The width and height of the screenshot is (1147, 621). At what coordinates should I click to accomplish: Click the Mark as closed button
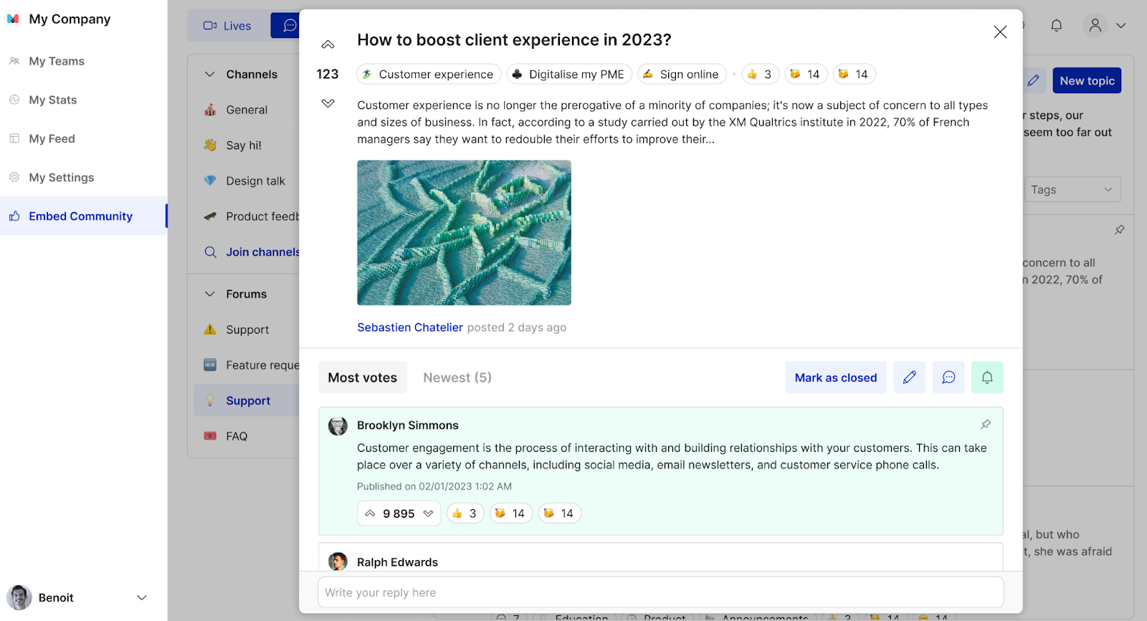pos(835,377)
